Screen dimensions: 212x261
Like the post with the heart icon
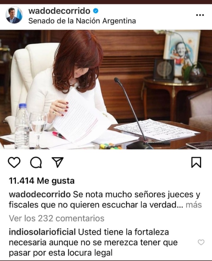(14, 162)
